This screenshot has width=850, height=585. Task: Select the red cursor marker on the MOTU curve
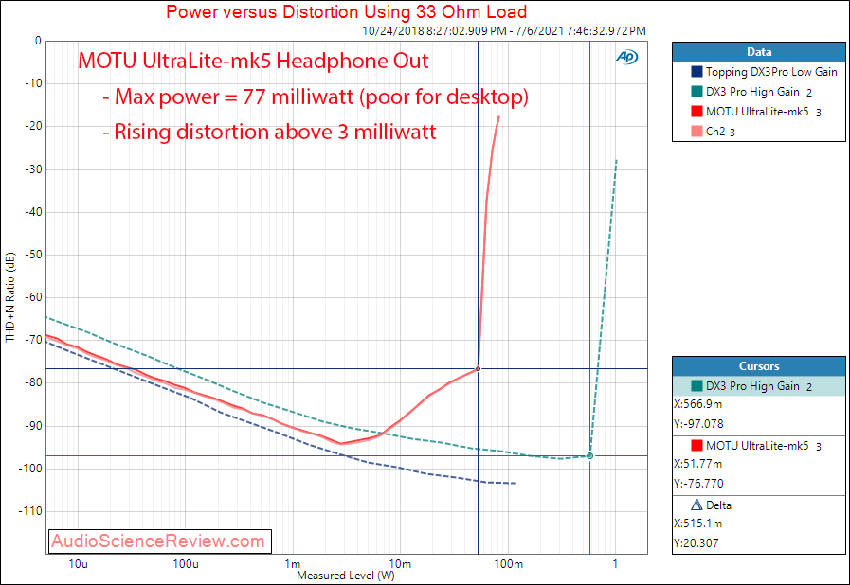coord(479,369)
